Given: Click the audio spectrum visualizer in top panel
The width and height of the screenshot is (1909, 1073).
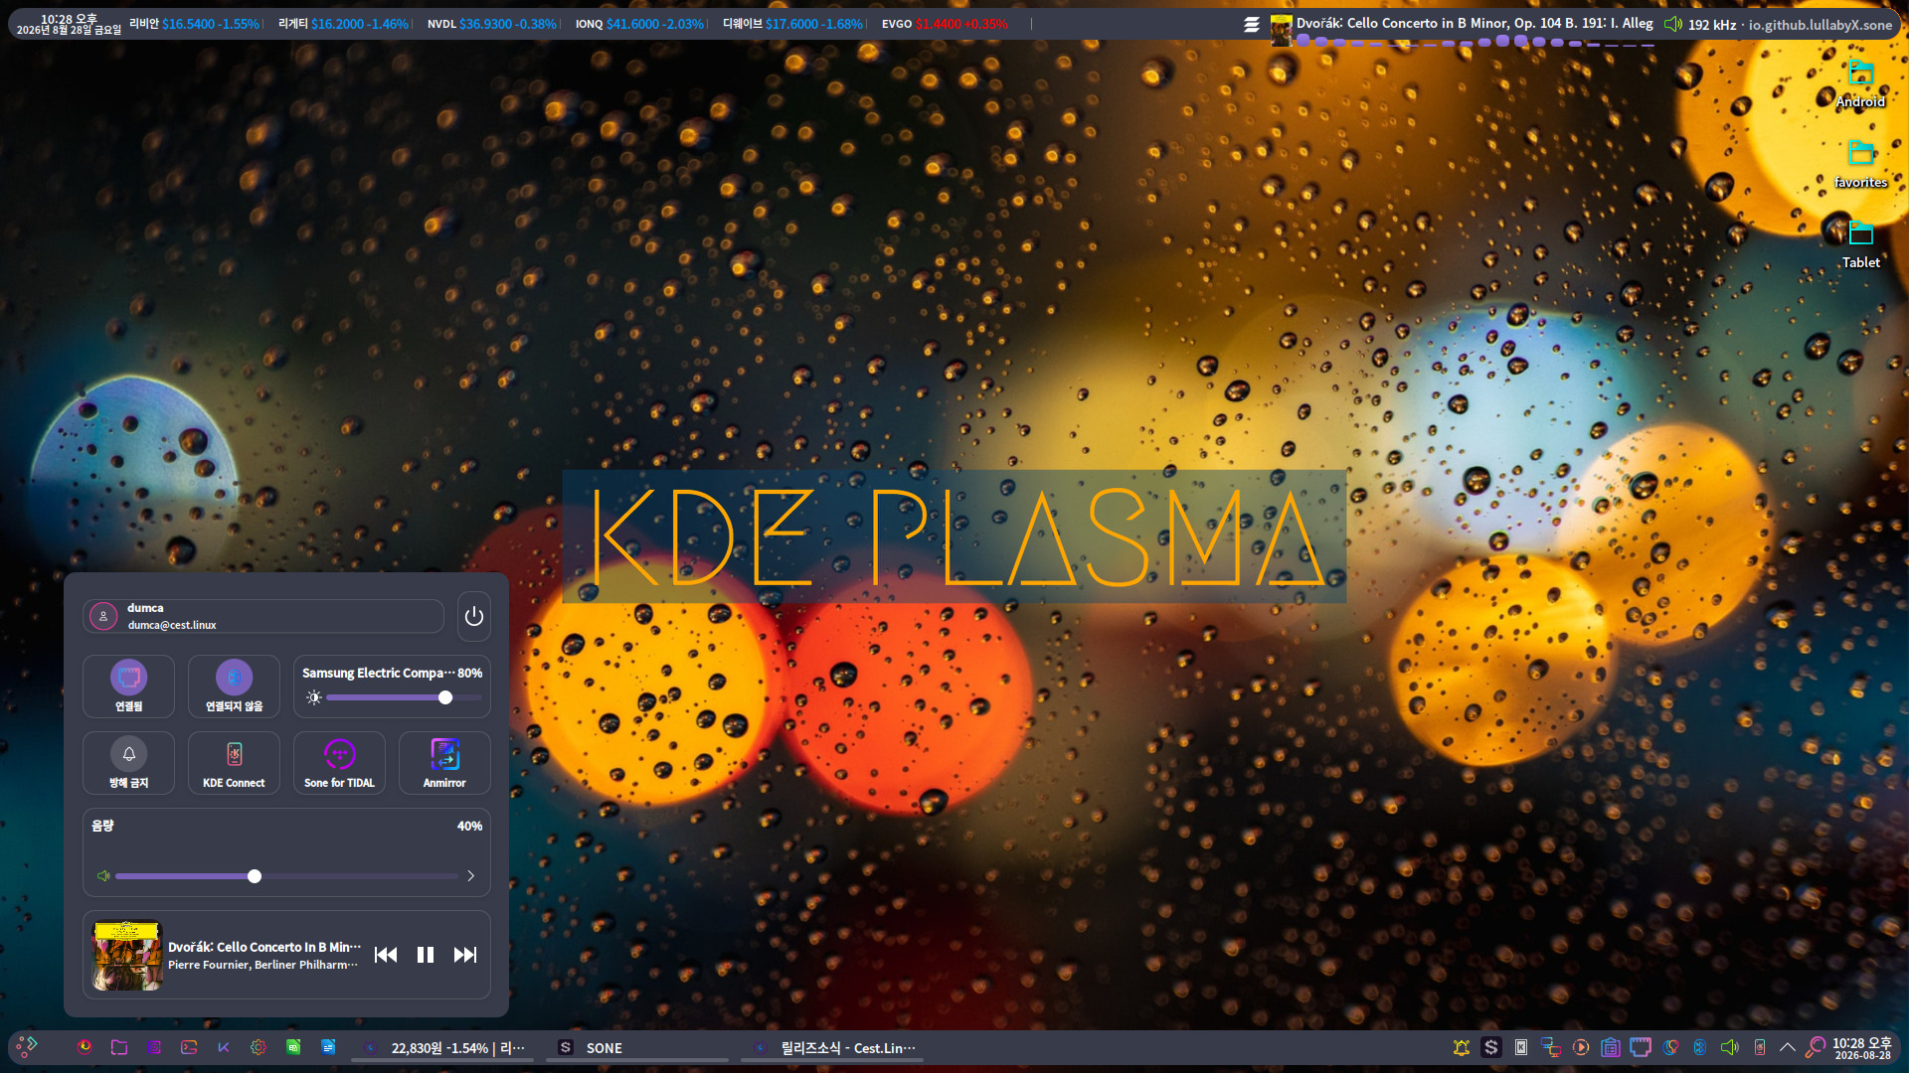Looking at the screenshot, I should [1474, 42].
